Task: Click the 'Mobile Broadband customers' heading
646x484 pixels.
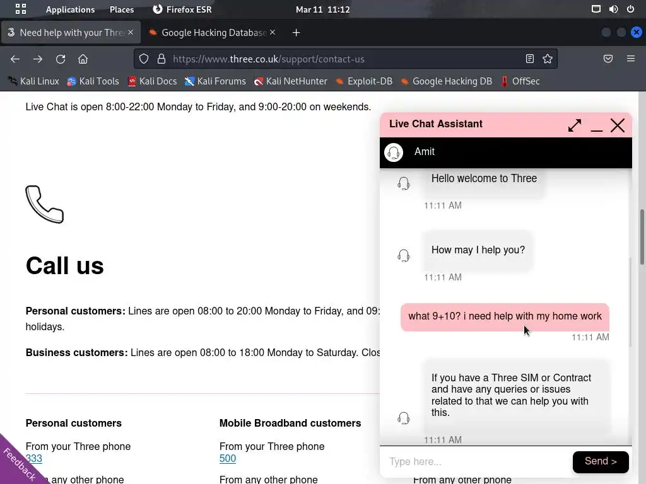Action: [290, 423]
